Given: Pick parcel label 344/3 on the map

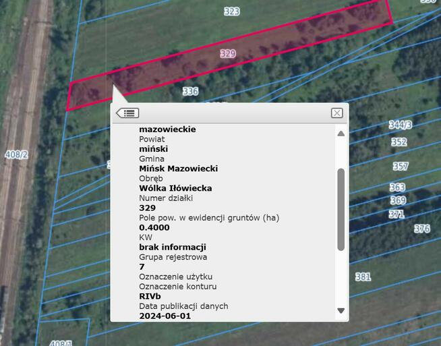Looking at the screenshot, I should click(x=400, y=125).
